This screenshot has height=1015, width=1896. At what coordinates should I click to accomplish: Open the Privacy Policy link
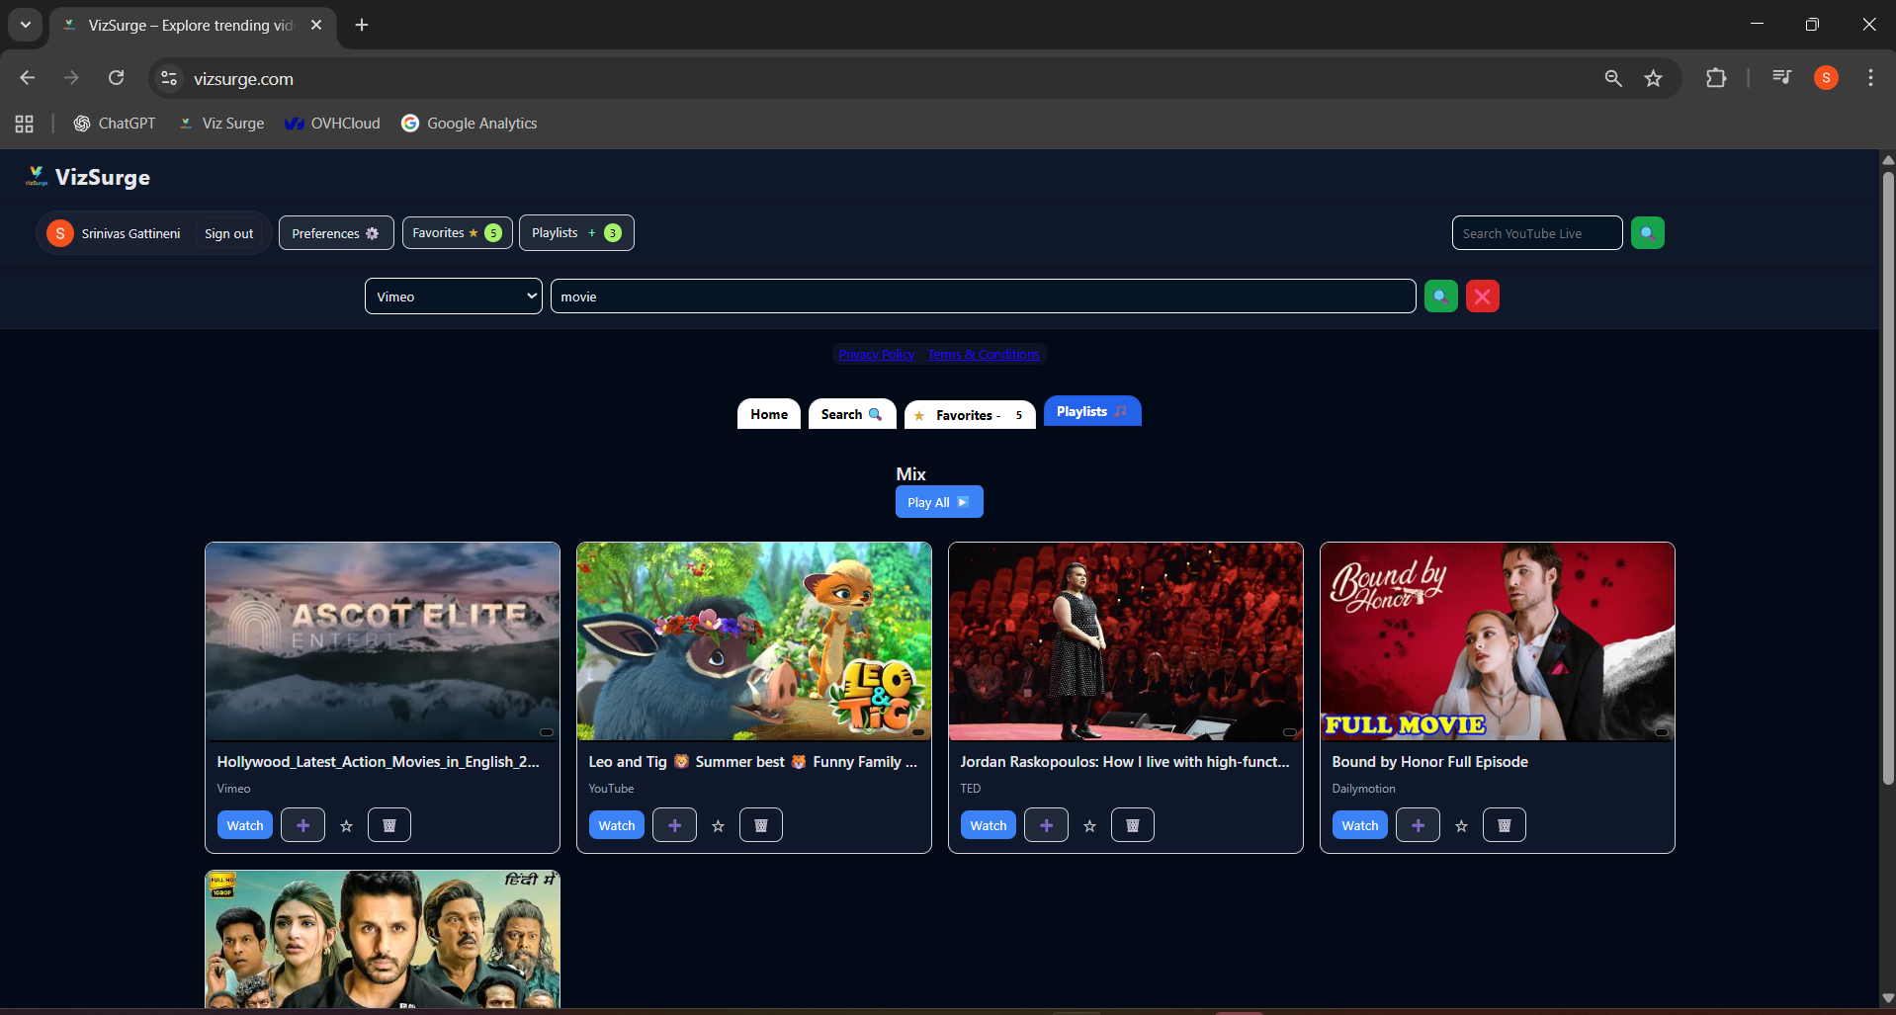click(876, 354)
